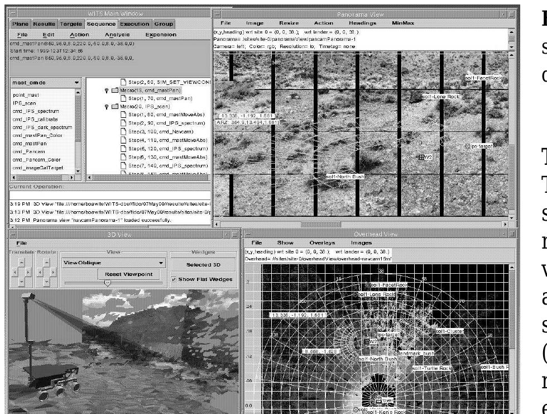The image size is (547, 414).
Task: Open Images menu in Overhead View
Action: tap(362, 243)
